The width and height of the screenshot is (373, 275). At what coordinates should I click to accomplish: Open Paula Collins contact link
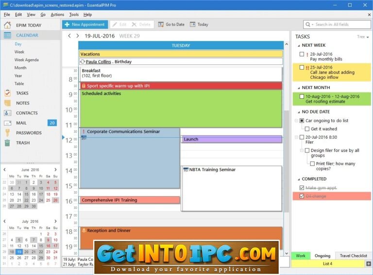98,62
